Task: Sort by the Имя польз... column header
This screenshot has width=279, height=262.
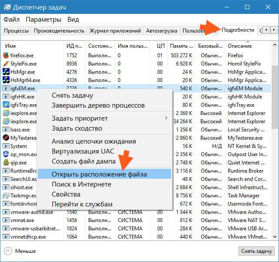Action: (x=133, y=46)
